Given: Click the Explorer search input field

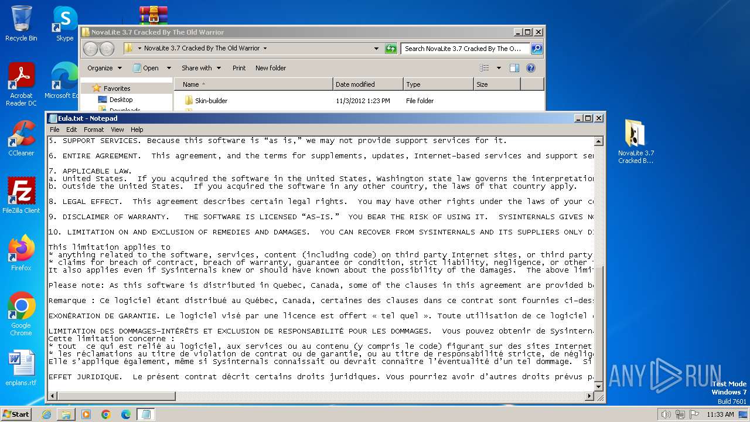Looking at the screenshot, I should 466,49.
